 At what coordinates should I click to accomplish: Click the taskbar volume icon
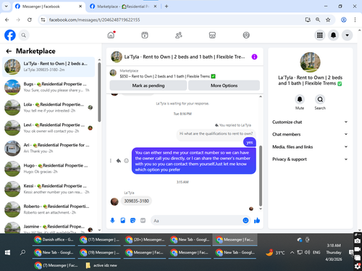307,253
